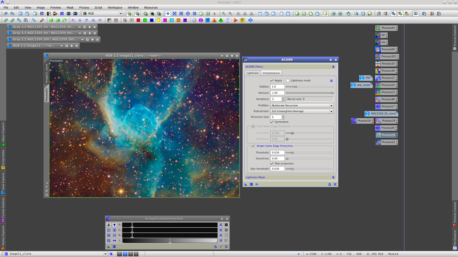Click the StdDev value field
Screen dimensions: 458x257
[x=277, y=87]
